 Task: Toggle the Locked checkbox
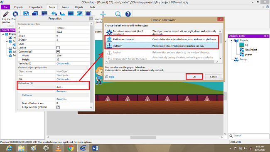(x=58, y=48)
